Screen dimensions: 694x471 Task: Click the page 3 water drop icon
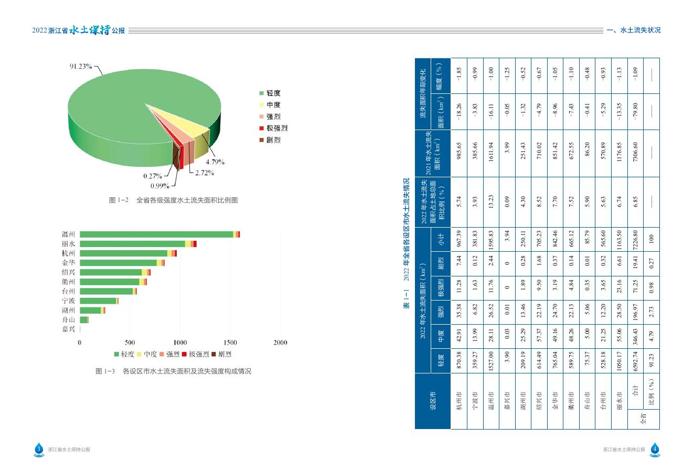(x=38, y=449)
